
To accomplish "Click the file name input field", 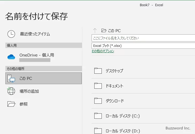I will [x=143, y=38].
